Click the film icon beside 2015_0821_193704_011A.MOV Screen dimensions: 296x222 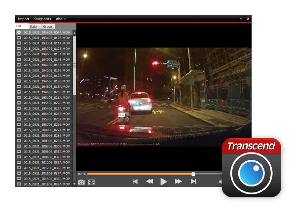[x=19, y=43]
